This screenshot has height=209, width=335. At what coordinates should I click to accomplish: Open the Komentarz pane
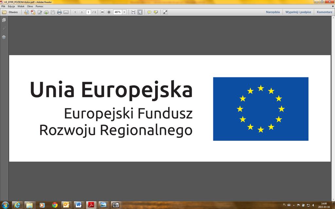click(x=324, y=12)
